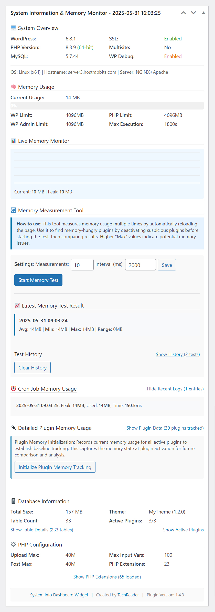Hide Recent Logs (1 entries)
The image size is (215, 612).
175,389
